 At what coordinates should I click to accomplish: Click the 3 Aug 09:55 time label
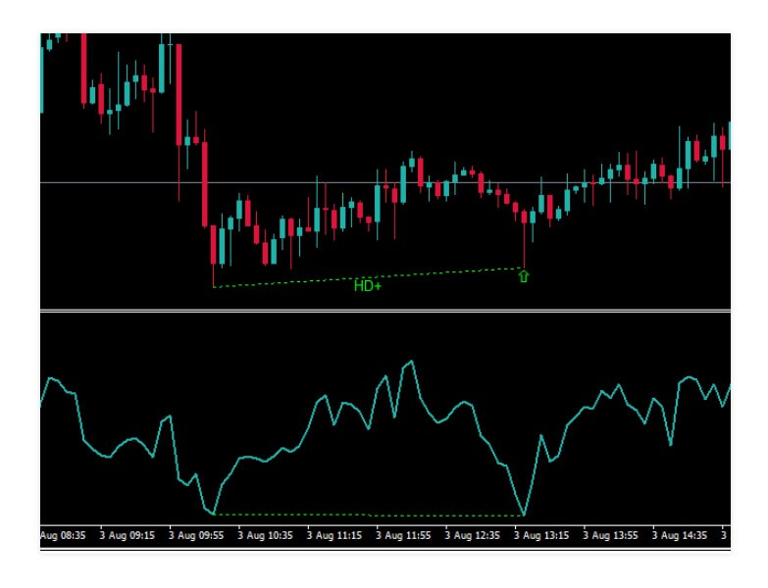tap(196, 535)
